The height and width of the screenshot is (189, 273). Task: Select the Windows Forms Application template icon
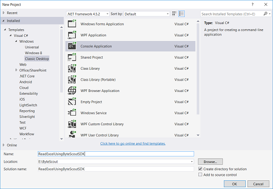(72, 24)
